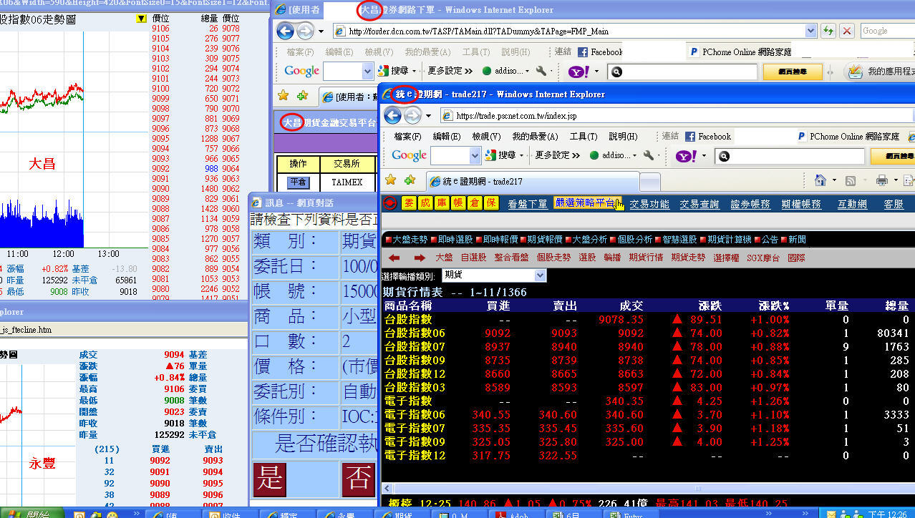
Task: Click the 大盤走勢 link in the black menu row
Action: (406, 240)
